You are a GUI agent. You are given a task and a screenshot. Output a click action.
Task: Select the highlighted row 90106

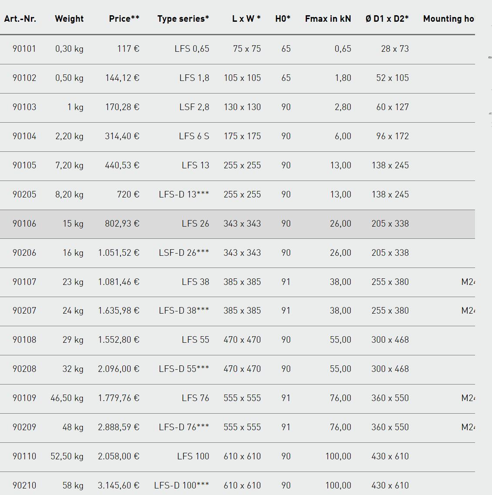(237, 224)
